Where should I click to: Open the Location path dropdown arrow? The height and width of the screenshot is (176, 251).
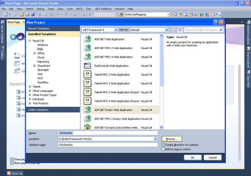[x=156, y=139]
